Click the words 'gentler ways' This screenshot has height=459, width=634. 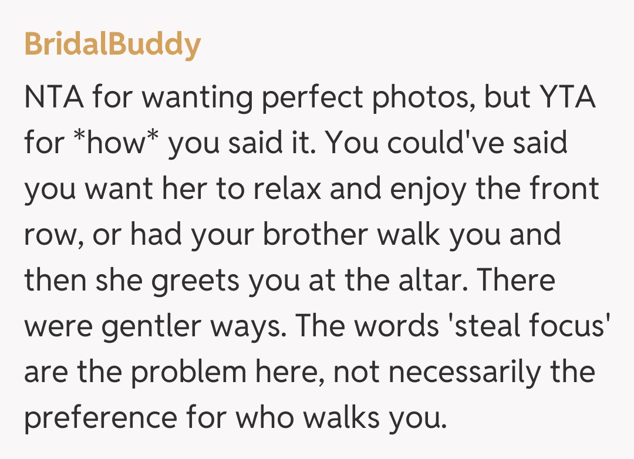pyautogui.click(x=194, y=326)
